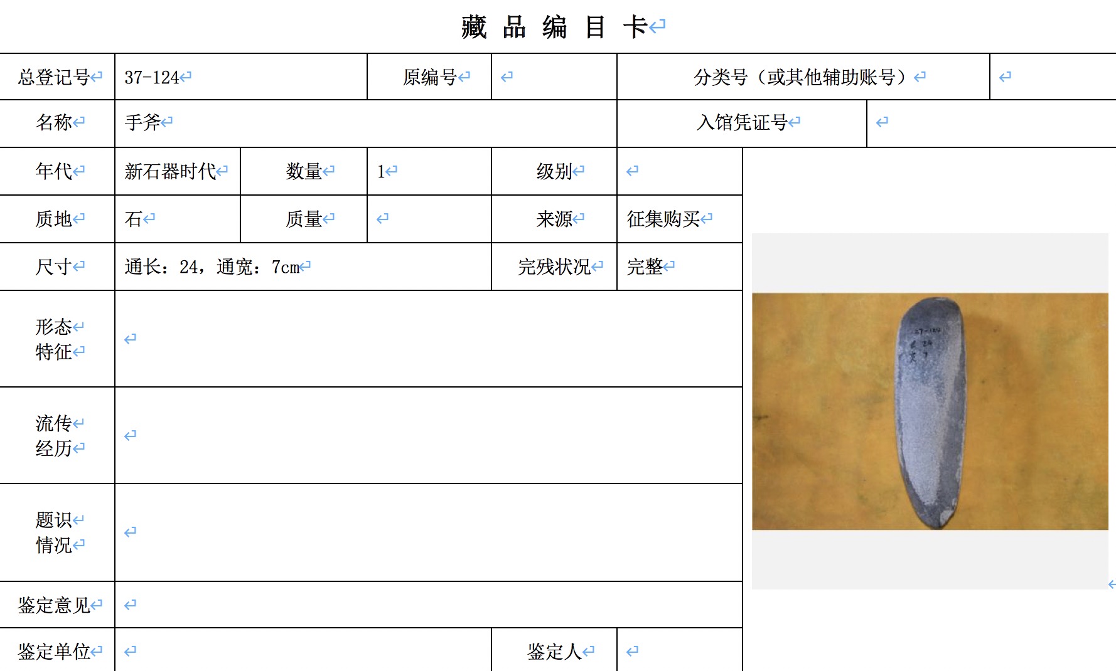Click the 质地 label cell
Image resolution: width=1116 pixels, height=671 pixels.
click(x=57, y=219)
